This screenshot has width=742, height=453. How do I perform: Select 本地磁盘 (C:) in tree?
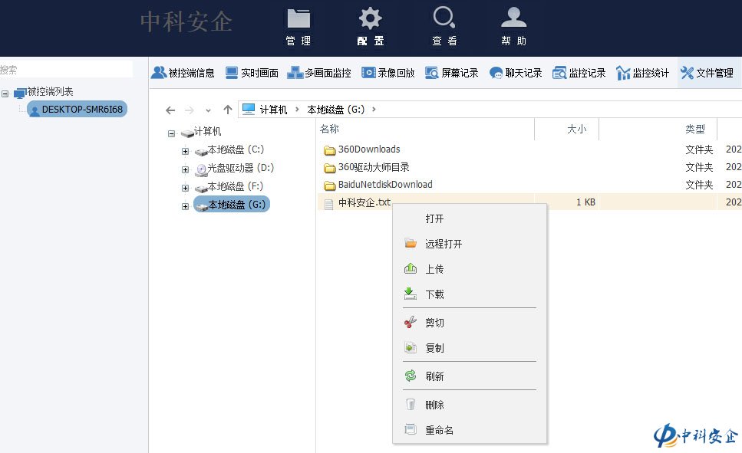(236, 150)
